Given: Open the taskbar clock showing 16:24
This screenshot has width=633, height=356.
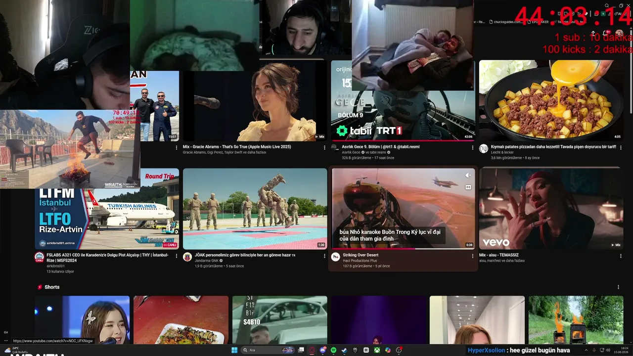Looking at the screenshot, I should [621, 350].
